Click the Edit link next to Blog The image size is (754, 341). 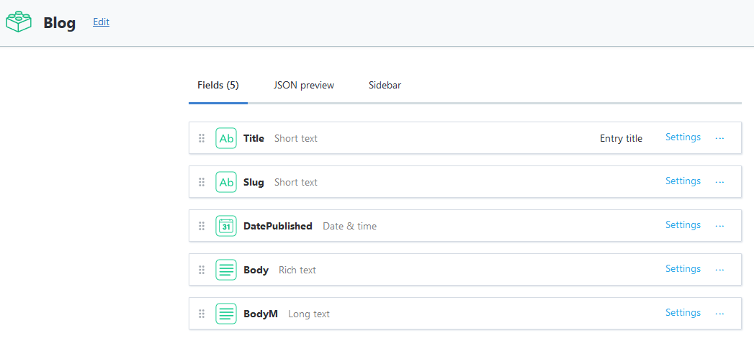[x=101, y=22]
